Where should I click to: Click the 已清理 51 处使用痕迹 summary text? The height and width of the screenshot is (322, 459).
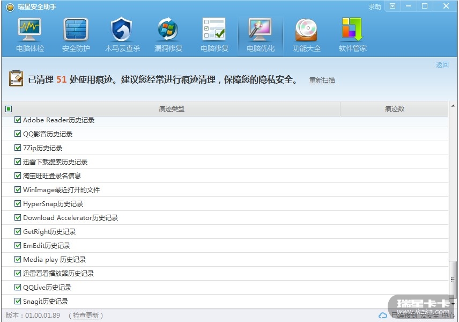pos(163,79)
